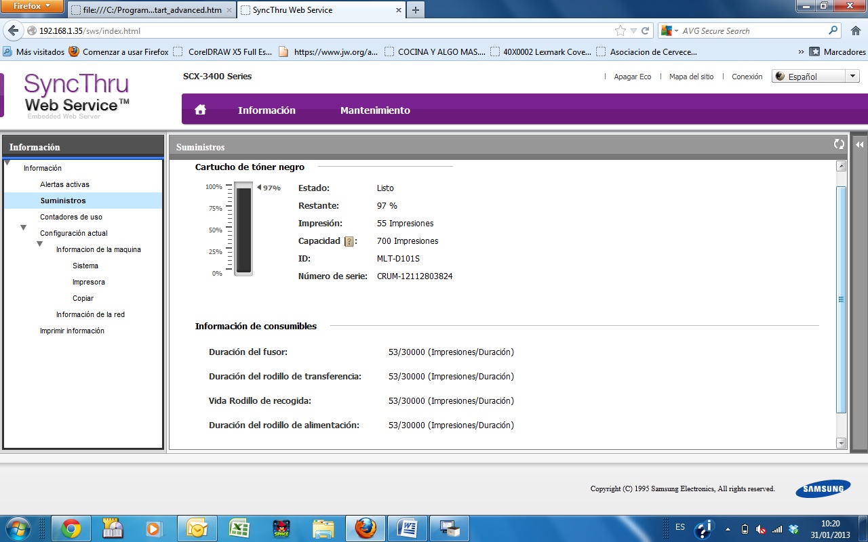Open Mantenimiento menu tab
The image size is (868, 542).
375,110
